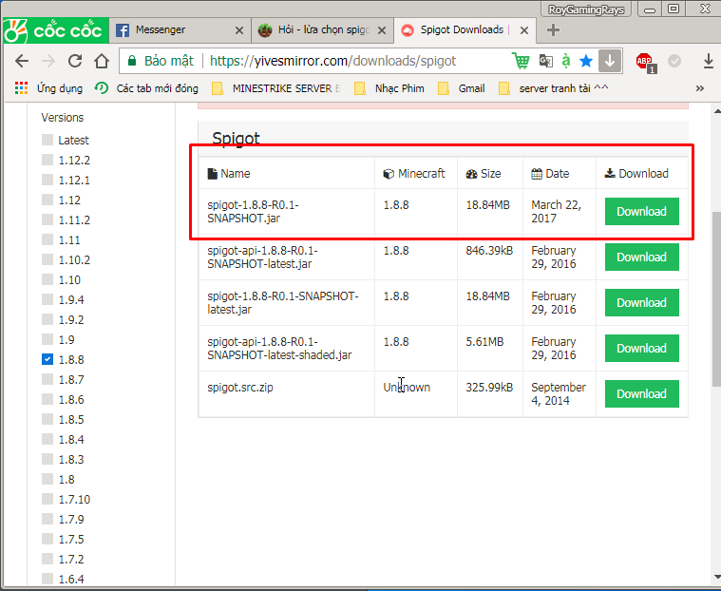
Task: Close the Messenger tab
Action: point(239,30)
